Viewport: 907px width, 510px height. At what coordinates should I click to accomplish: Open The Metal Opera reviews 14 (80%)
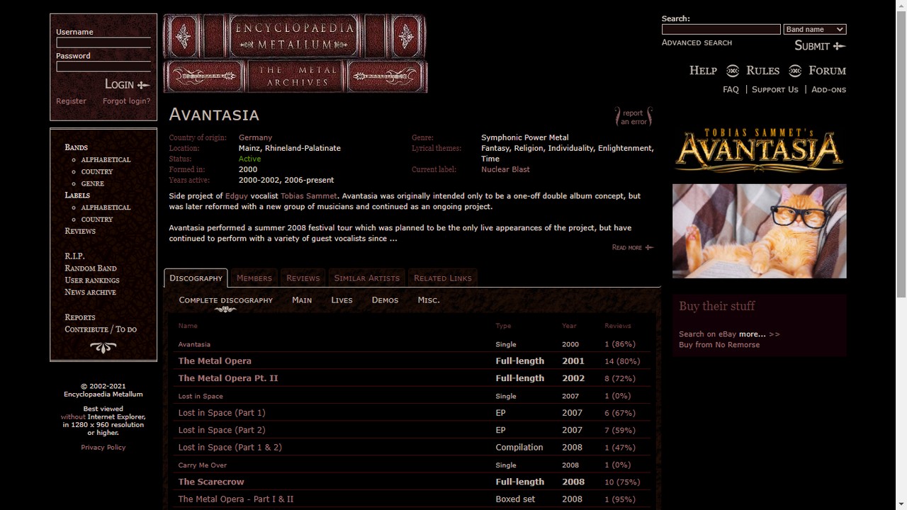coord(622,361)
